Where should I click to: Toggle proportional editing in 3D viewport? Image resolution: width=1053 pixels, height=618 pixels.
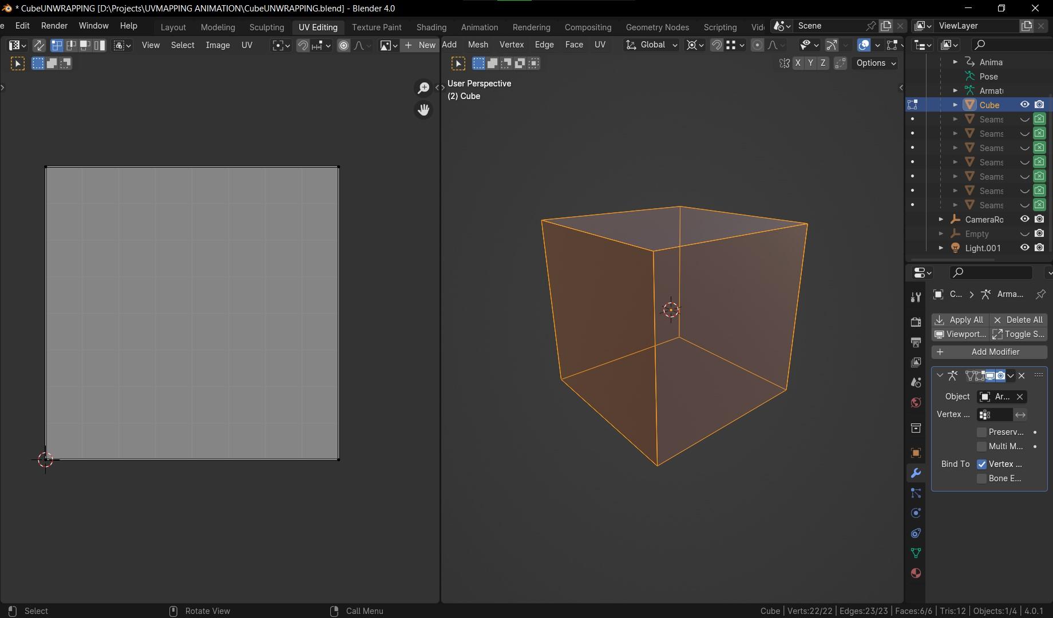tap(757, 45)
